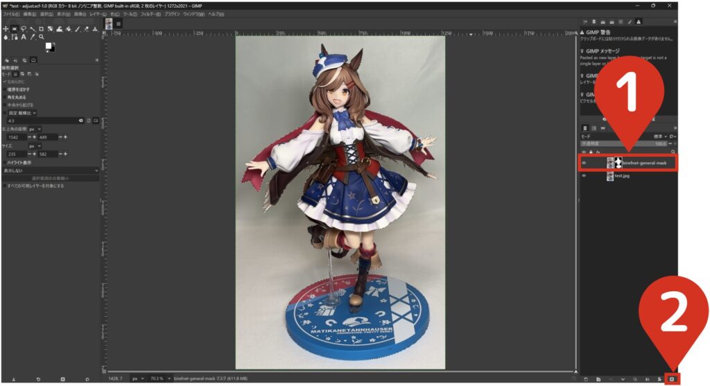Close the image tab
The height and width of the screenshot is (386, 710).
pyautogui.click(x=118, y=24)
